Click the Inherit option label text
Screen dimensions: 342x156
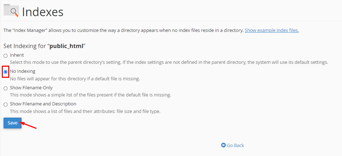click(17, 55)
